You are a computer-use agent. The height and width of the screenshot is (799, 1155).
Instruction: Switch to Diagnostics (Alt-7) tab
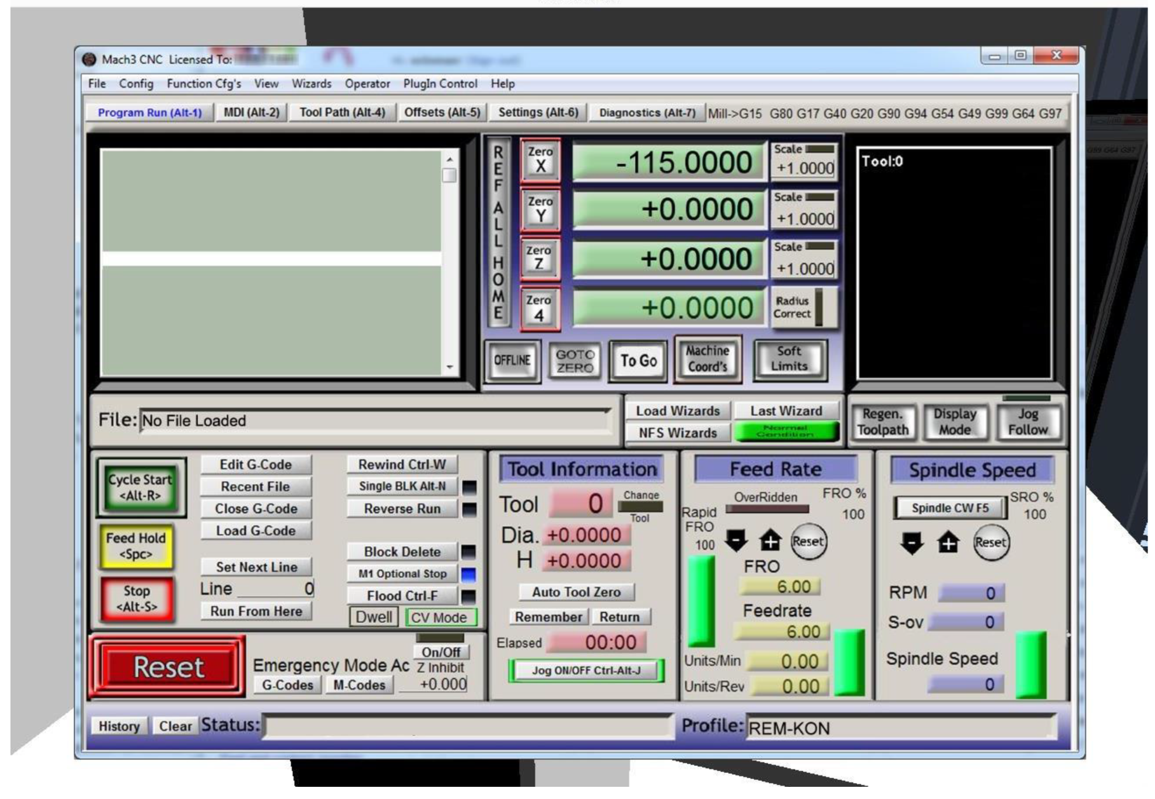(x=647, y=113)
